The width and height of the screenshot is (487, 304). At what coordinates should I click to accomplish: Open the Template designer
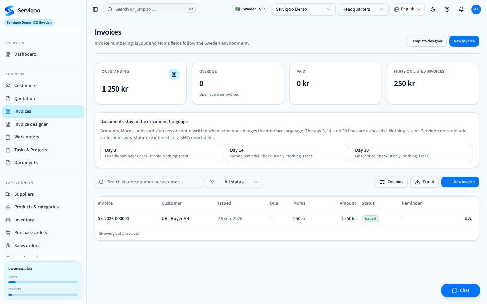[426, 41]
